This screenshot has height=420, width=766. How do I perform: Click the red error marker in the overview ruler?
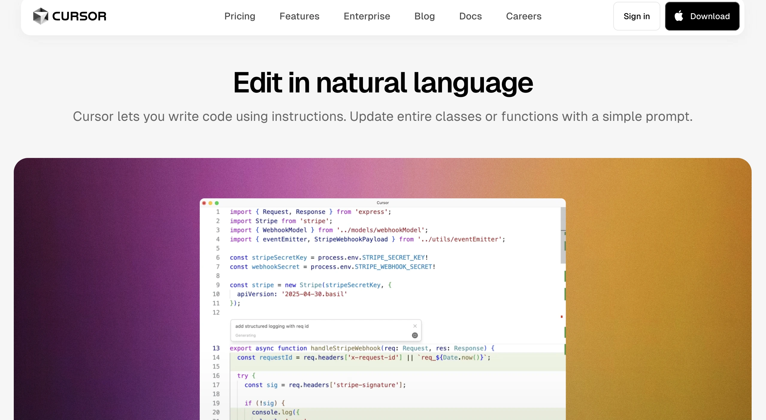coord(562,316)
